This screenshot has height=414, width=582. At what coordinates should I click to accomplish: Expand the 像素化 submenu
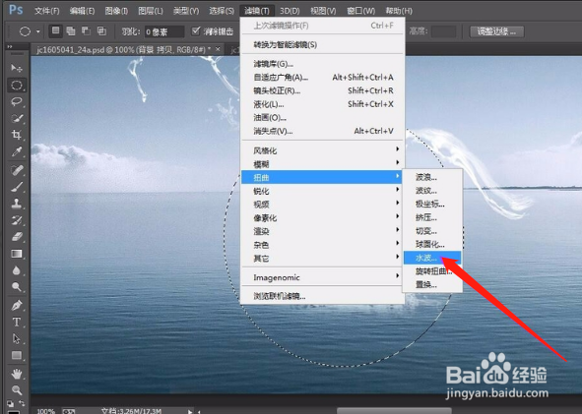(322, 218)
